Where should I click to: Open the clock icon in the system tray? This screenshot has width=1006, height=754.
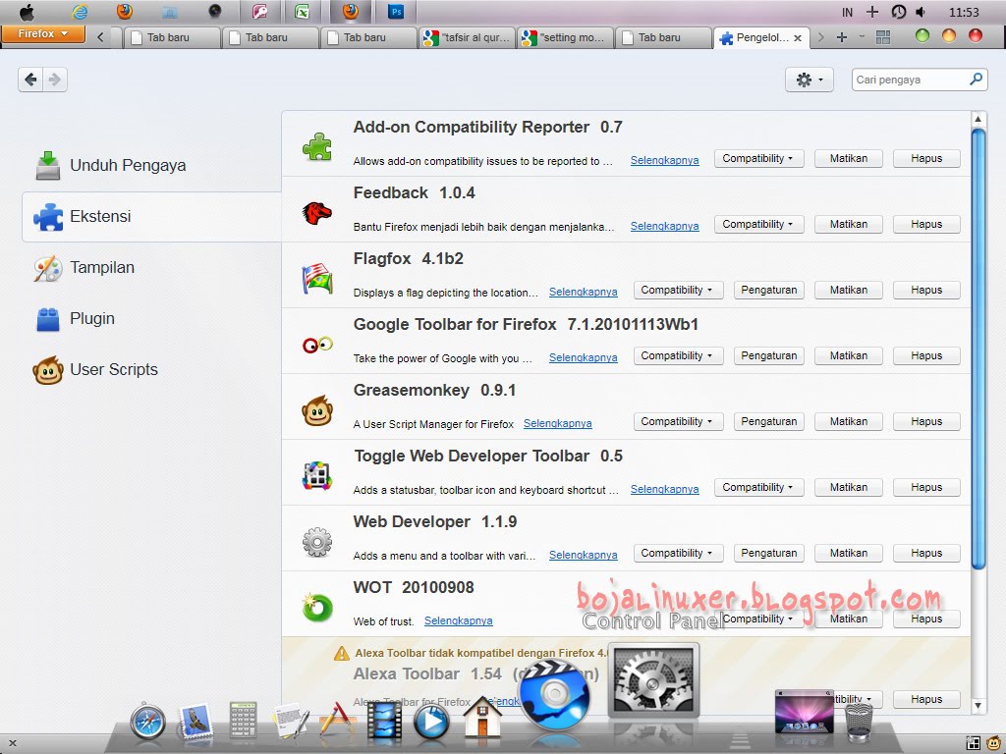click(898, 12)
